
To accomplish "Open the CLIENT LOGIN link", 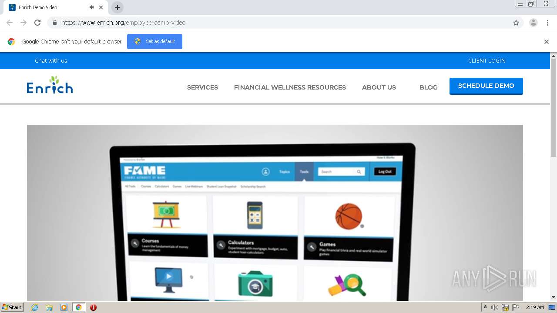I will pos(487,60).
